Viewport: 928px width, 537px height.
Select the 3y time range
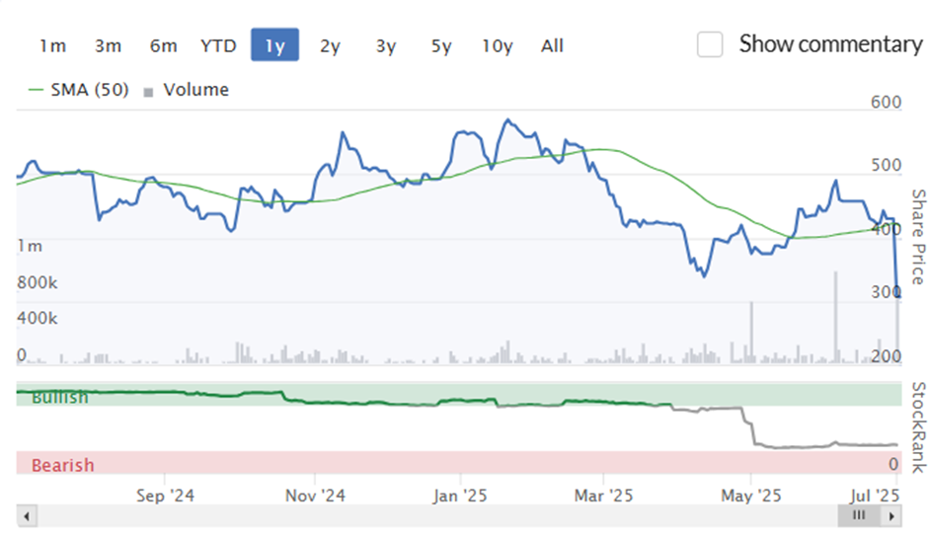386,45
